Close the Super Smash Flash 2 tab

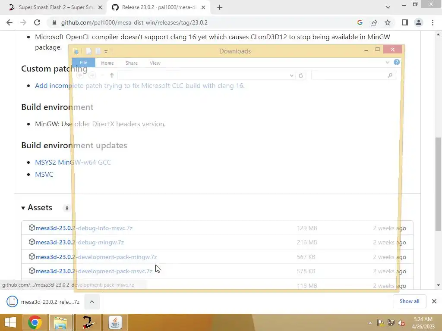(x=100, y=8)
